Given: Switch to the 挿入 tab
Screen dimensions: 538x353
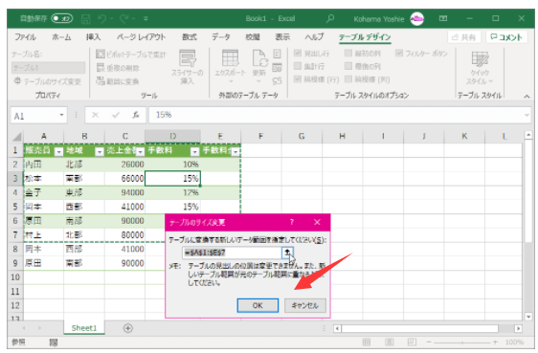Looking at the screenshot, I should point(93,37).
